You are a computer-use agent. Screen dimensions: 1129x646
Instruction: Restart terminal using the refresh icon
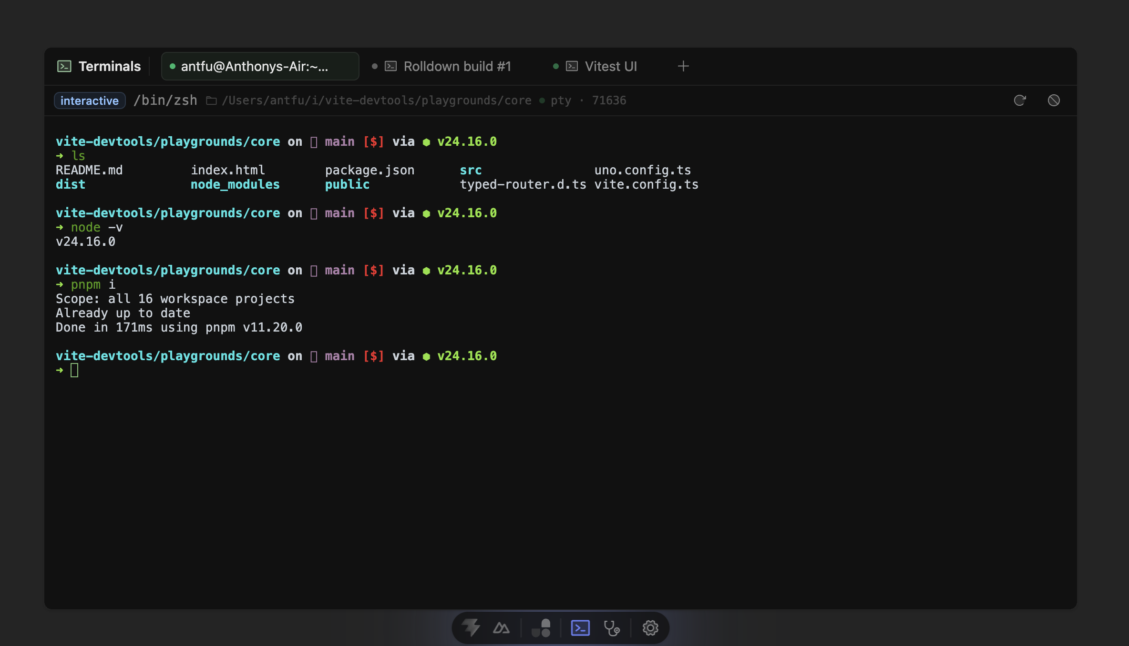[1020, 101]
